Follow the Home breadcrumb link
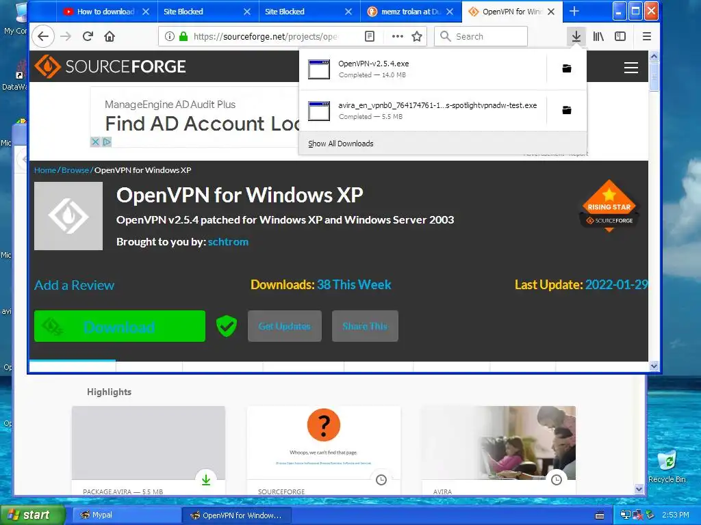The width and height of the screenshot is (701, 525). (45, 170)
